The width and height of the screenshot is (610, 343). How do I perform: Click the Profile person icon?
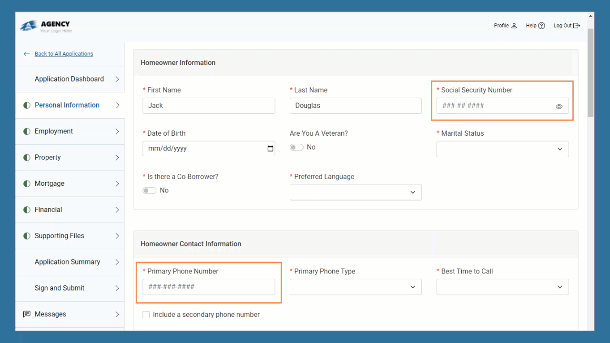coord(514,26)
